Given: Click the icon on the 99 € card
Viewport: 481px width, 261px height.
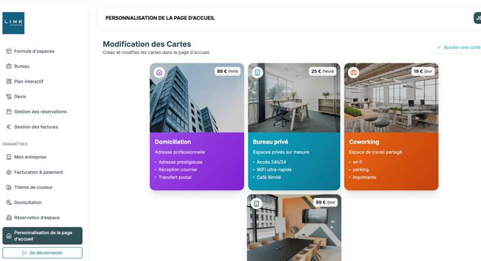Looking at the screenshot, I should 256,203.
